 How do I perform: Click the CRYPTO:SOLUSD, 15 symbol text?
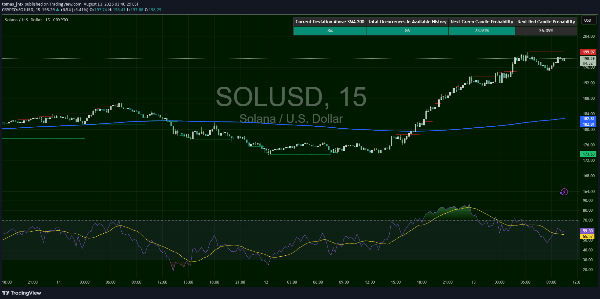[x=21, y=10]
